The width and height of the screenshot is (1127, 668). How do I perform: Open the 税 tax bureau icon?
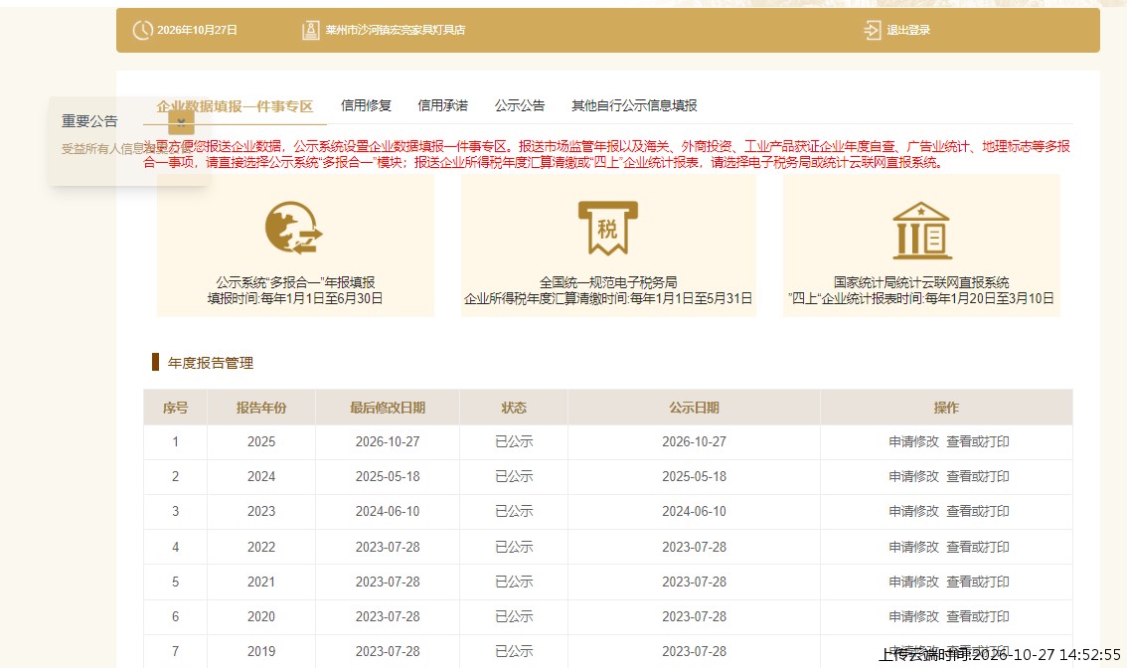[608, 228]
